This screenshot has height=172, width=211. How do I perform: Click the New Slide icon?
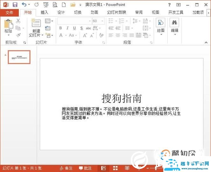(36, 23)
